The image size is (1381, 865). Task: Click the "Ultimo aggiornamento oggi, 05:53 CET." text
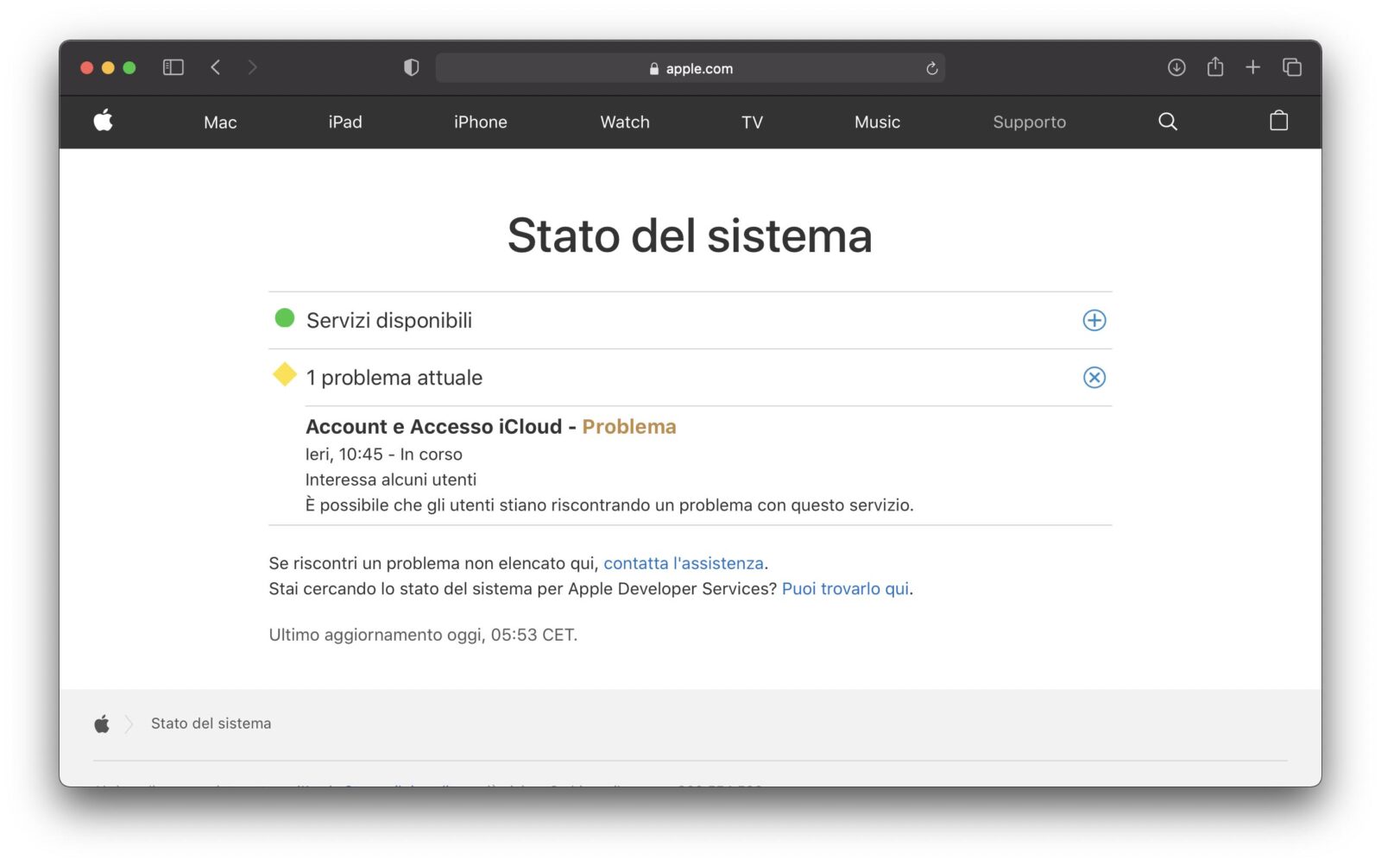tap(423, 635)
